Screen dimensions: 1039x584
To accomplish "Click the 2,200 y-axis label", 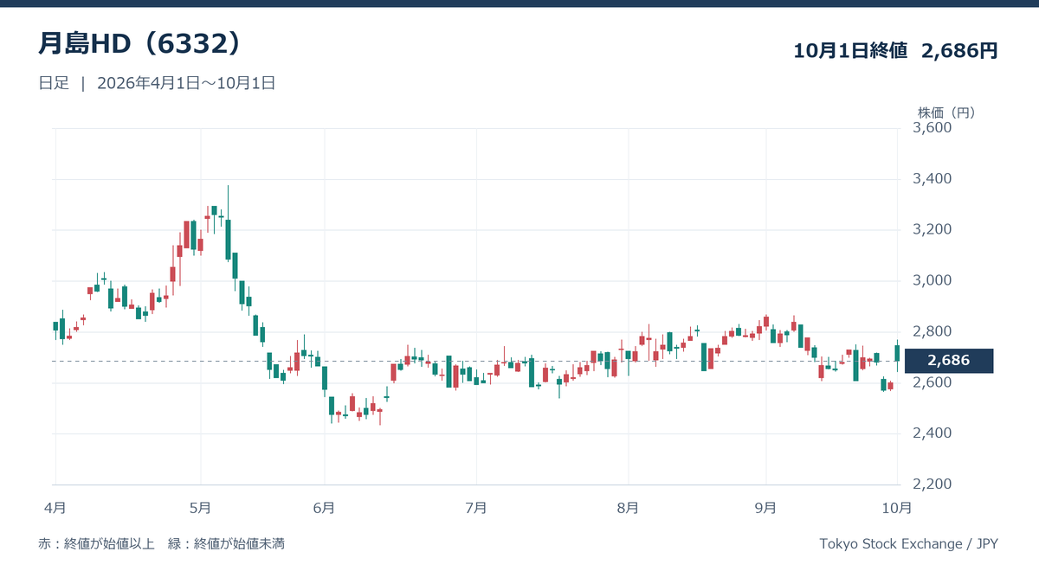I will 932,484.
